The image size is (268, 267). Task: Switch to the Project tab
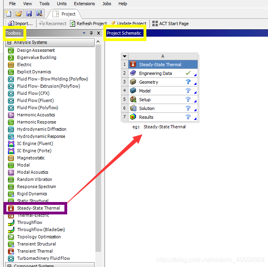(65, 14)
